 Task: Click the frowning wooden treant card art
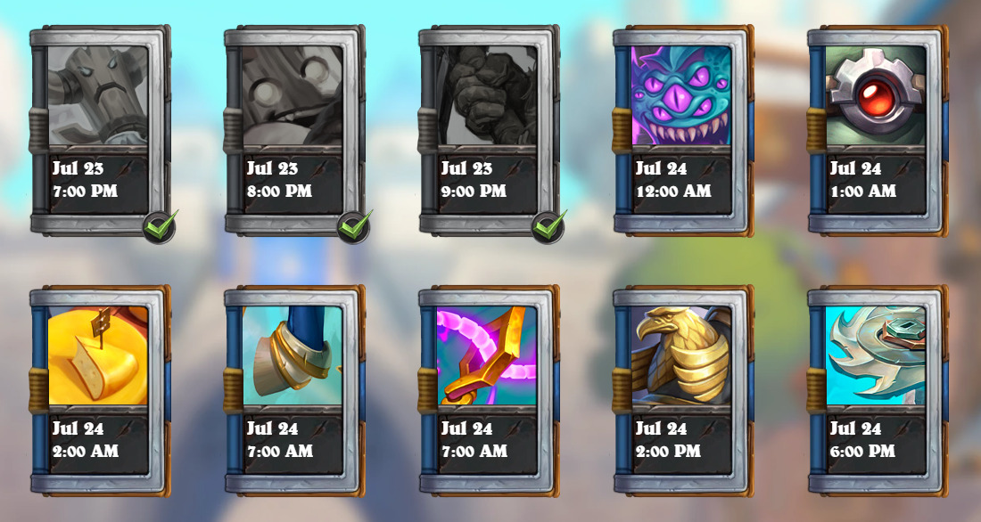[98, 95]
